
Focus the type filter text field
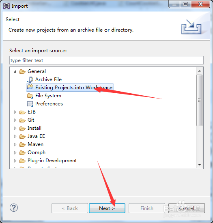tap(106, 60)
